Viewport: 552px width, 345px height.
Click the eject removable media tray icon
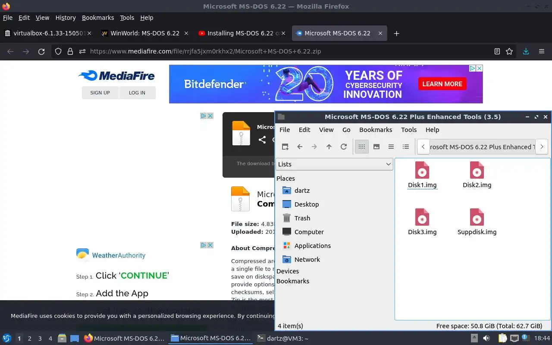pos(474,339)
